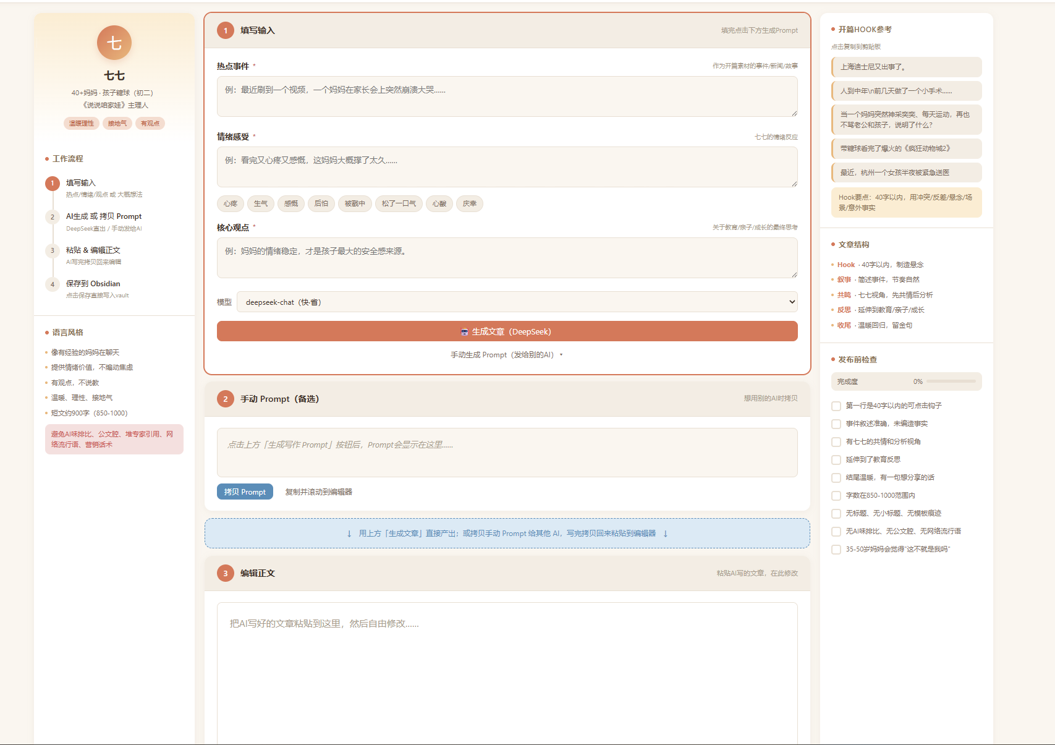Select the 心疼 emotion tag
The height and width of the screenshot is (745, 1055).
231,203
